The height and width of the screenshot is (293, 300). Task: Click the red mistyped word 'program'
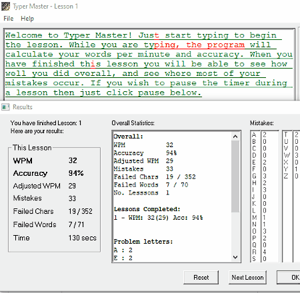coord(226,45)
